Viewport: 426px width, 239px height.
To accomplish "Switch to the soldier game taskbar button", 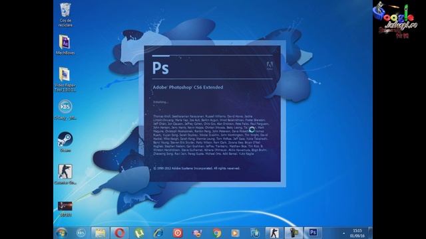I will pos(294,233).
